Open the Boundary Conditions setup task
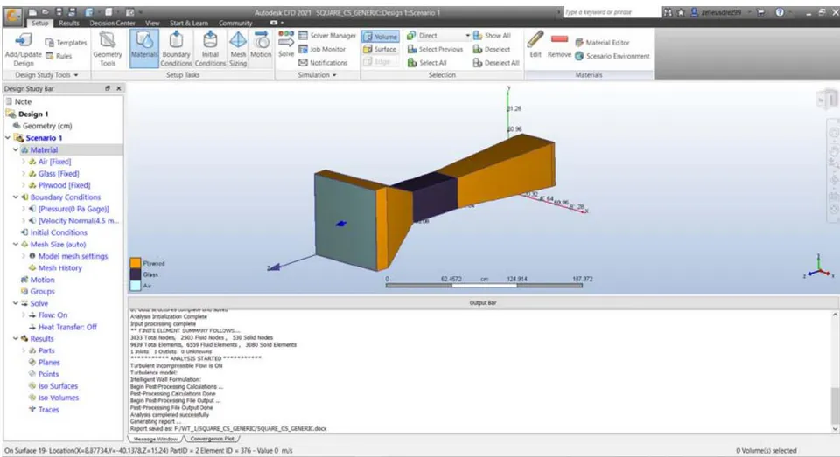The height and width of the screenshot is (457, 840). point(176,49)
